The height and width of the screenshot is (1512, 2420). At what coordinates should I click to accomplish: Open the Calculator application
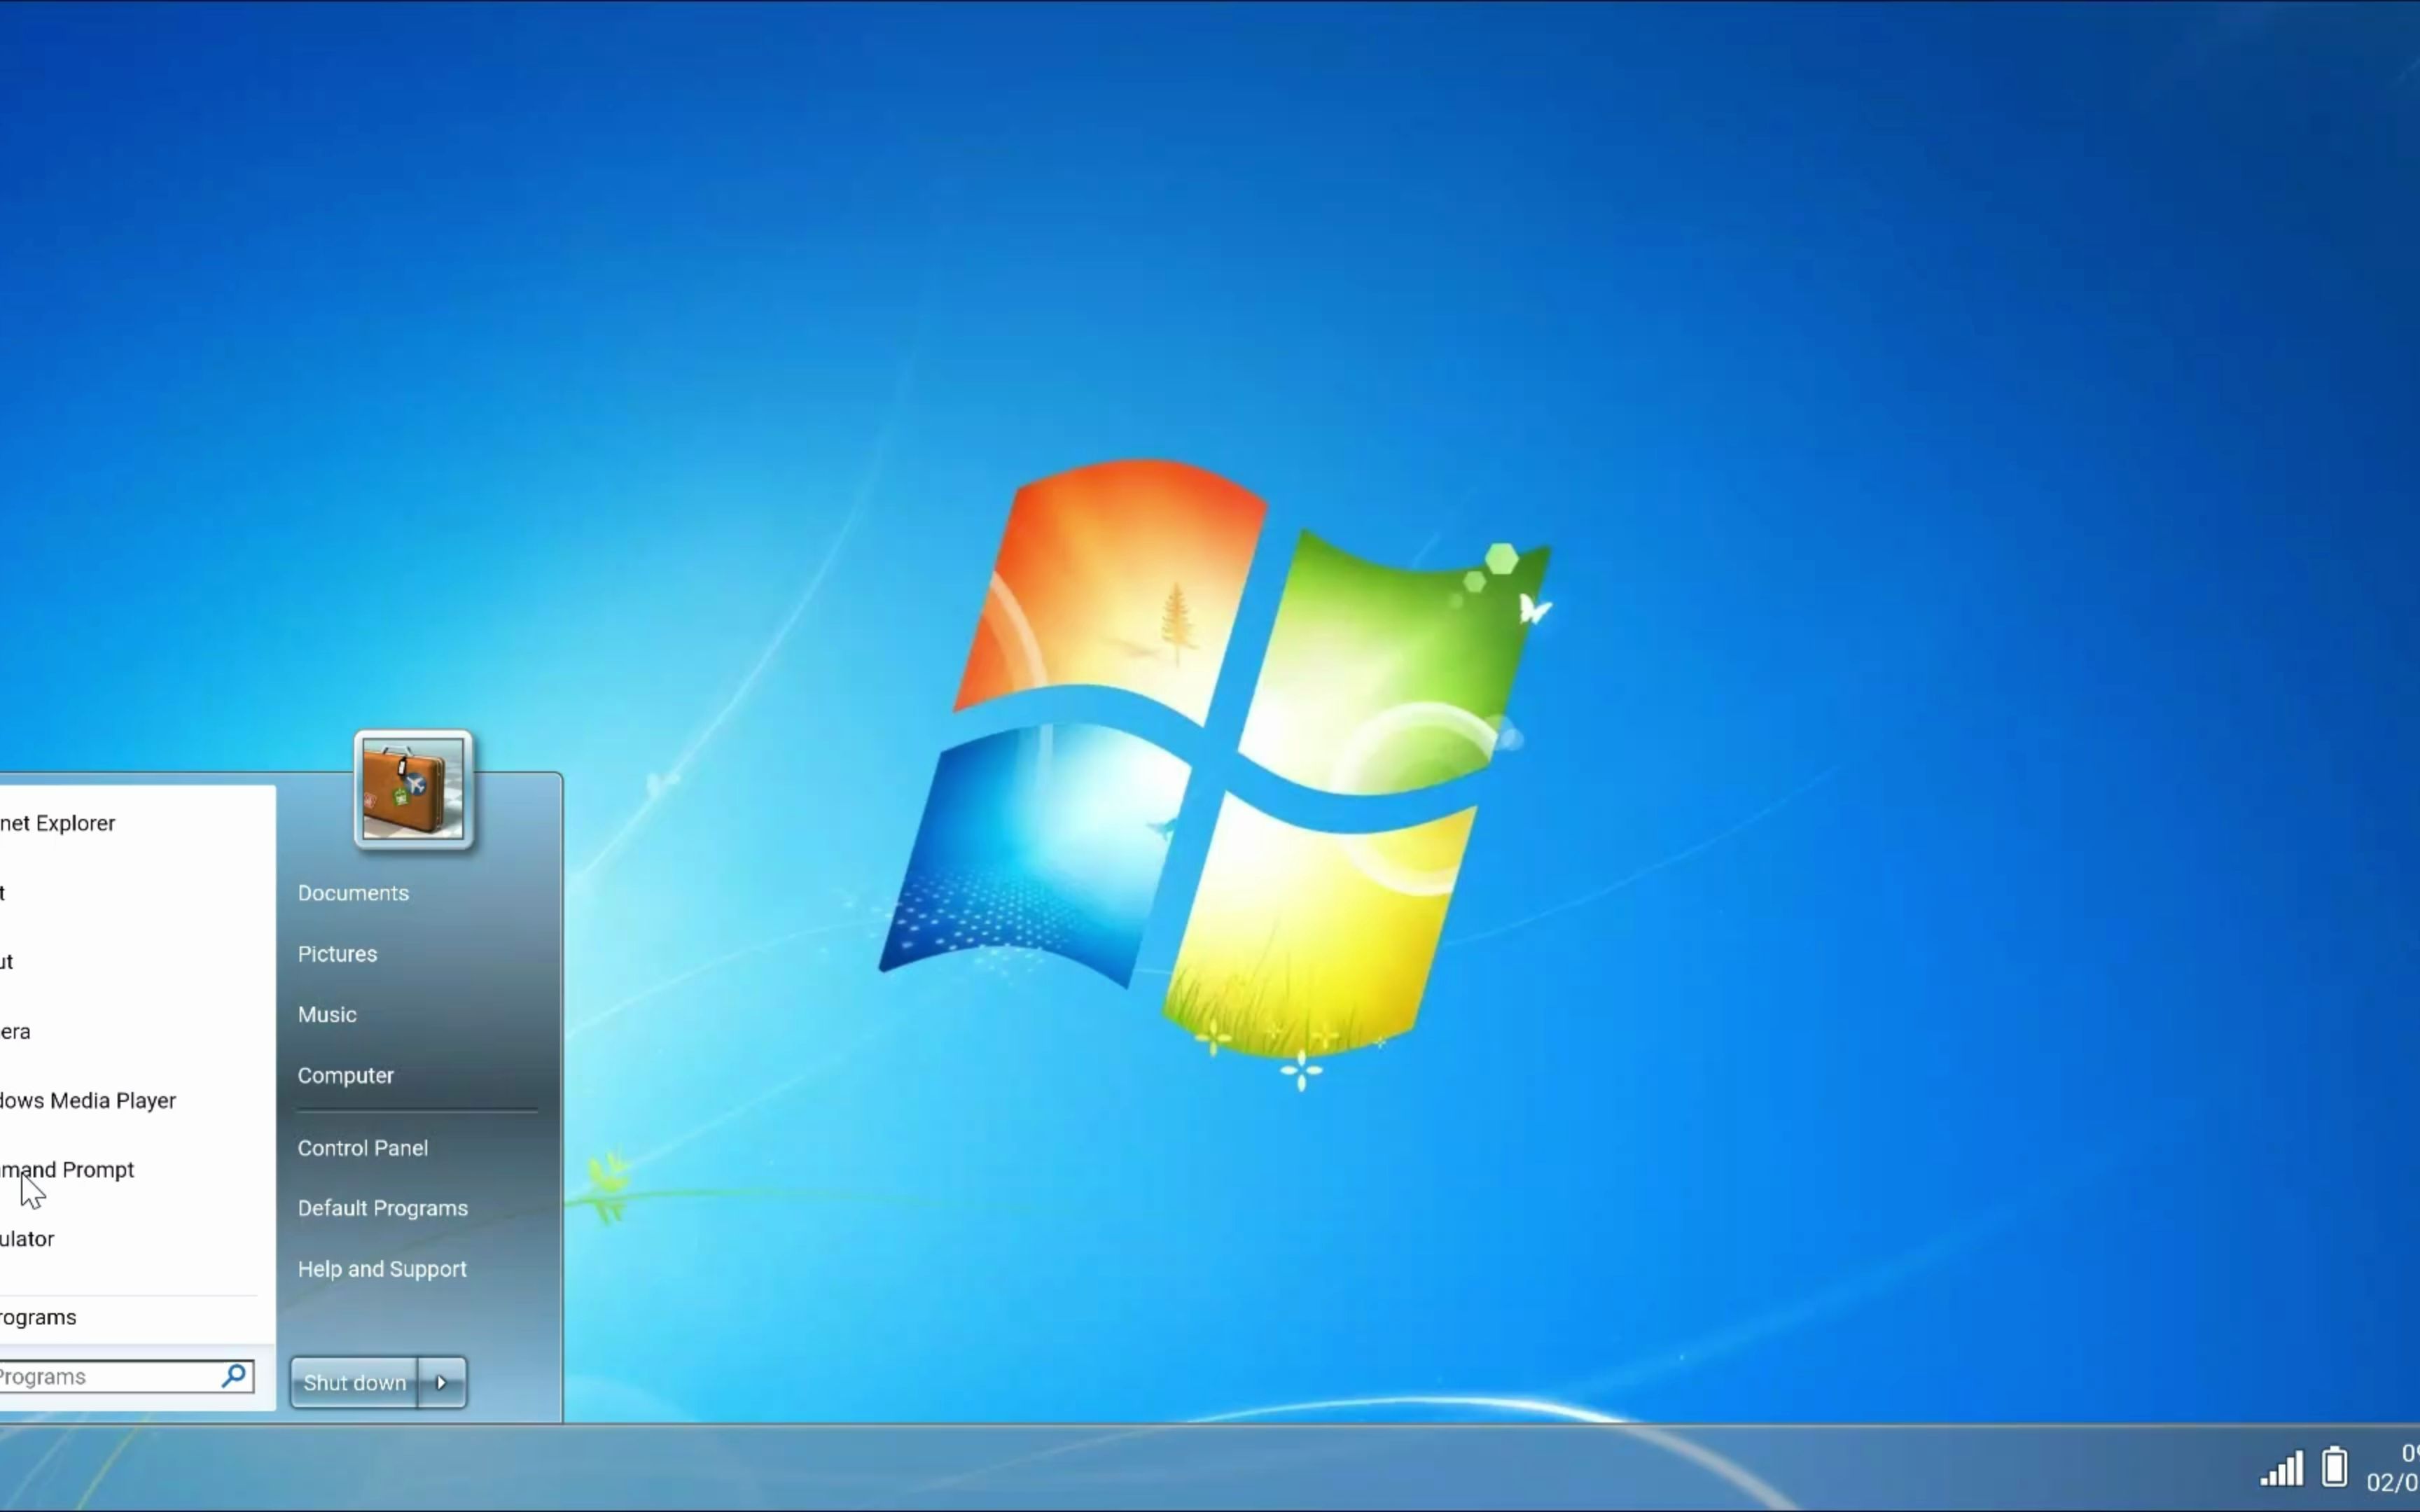click(x=26, y=1238)
